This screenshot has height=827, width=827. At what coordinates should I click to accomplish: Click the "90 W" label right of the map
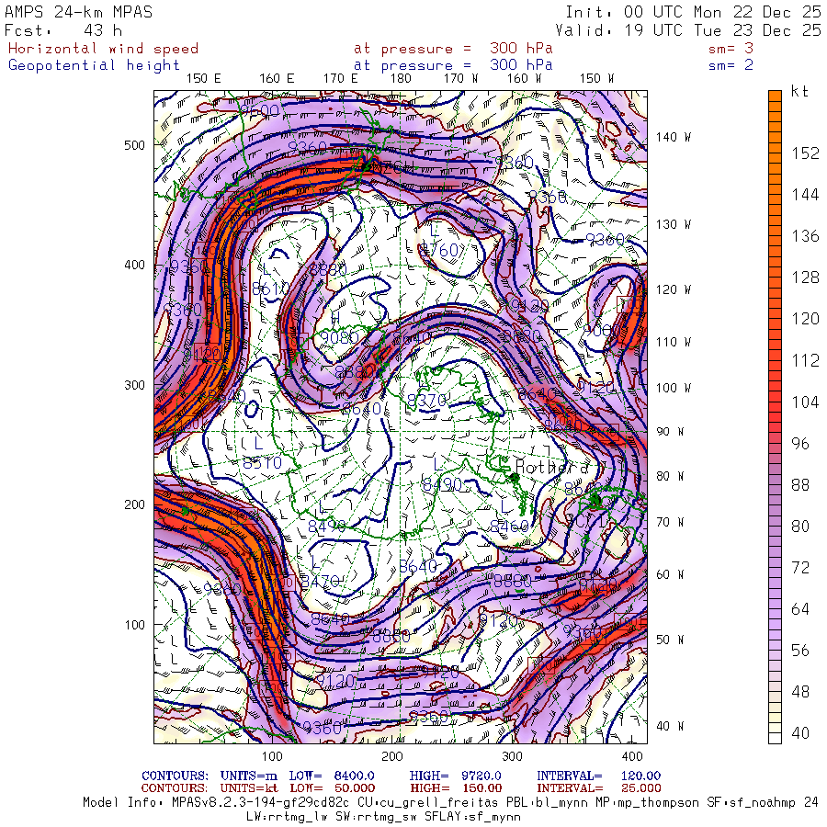tap(670, 432)
